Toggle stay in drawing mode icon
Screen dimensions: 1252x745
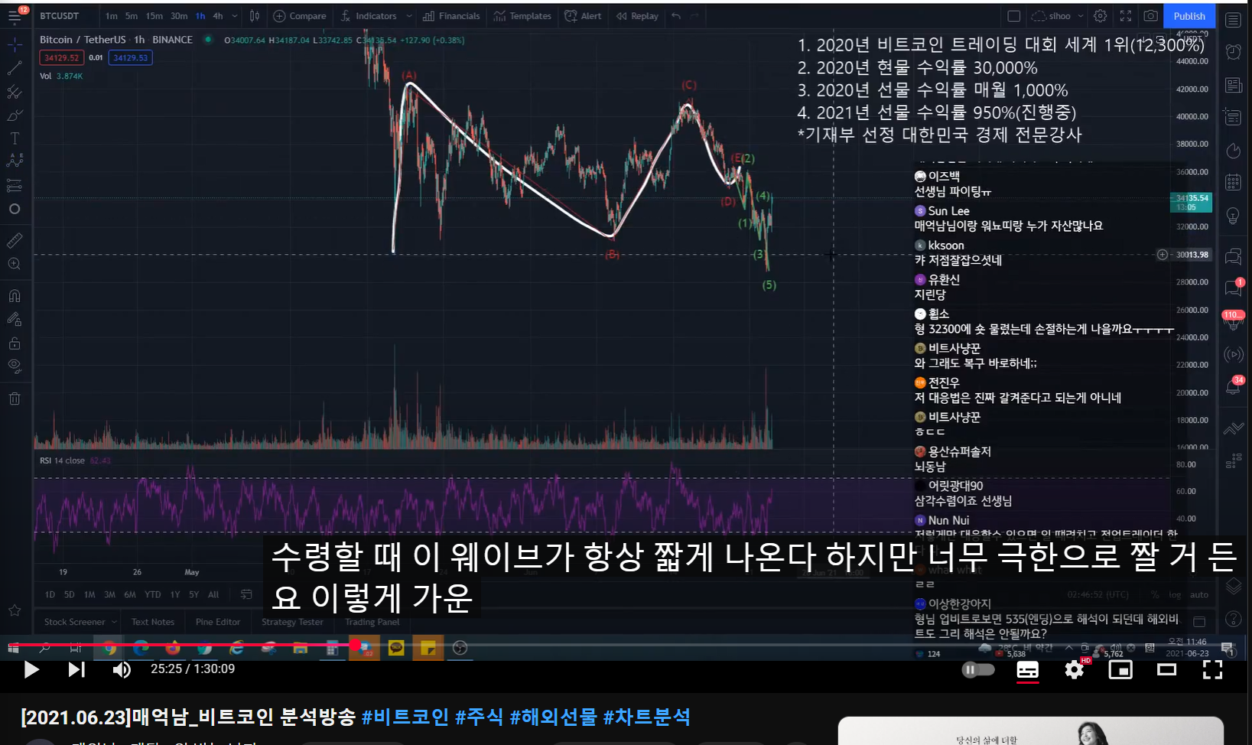15,320
